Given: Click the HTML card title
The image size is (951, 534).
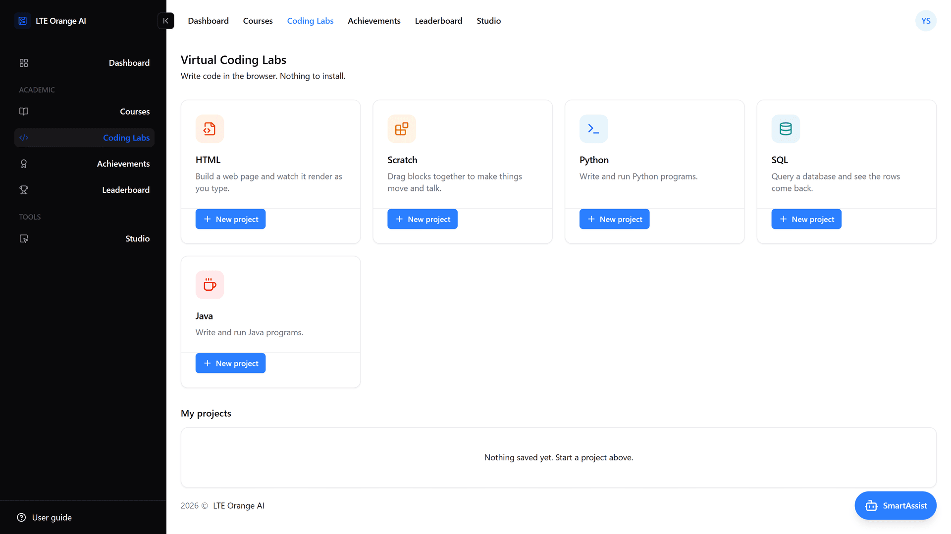Looking at the screenshot, I should 208,160.
